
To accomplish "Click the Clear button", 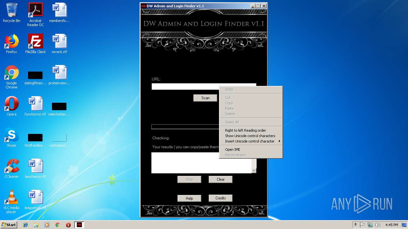I will point(221,179).
